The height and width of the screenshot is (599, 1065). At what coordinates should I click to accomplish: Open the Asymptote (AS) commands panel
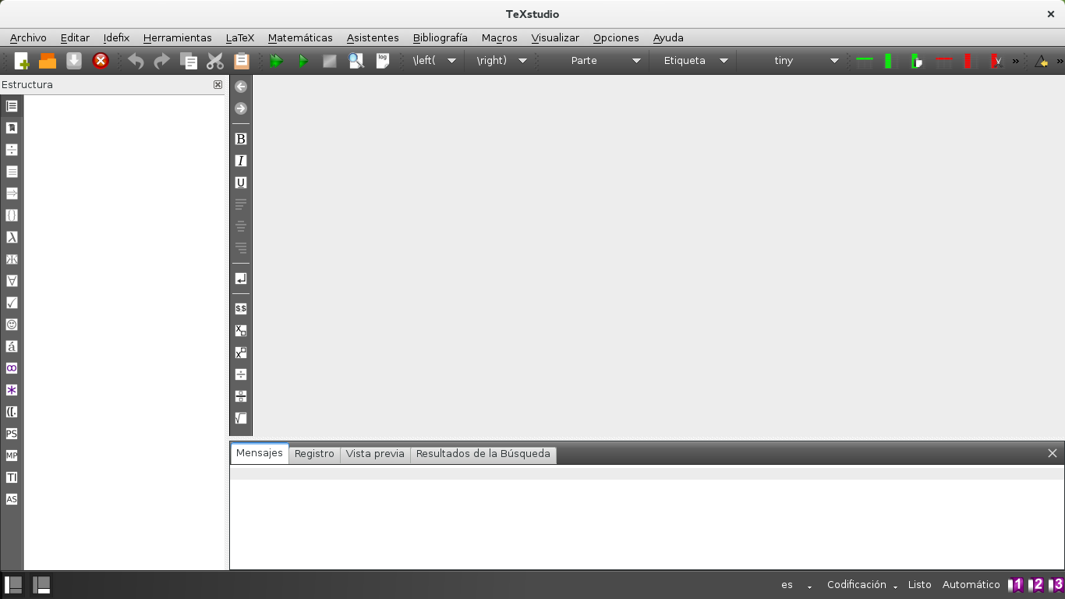pyautogui.click(x=12, y=499)
